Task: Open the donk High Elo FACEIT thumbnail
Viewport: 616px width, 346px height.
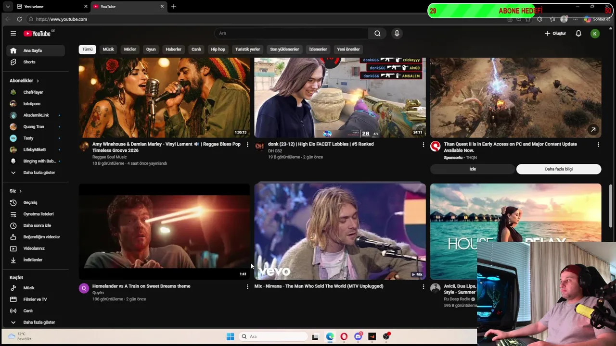Action: [340, 98]
